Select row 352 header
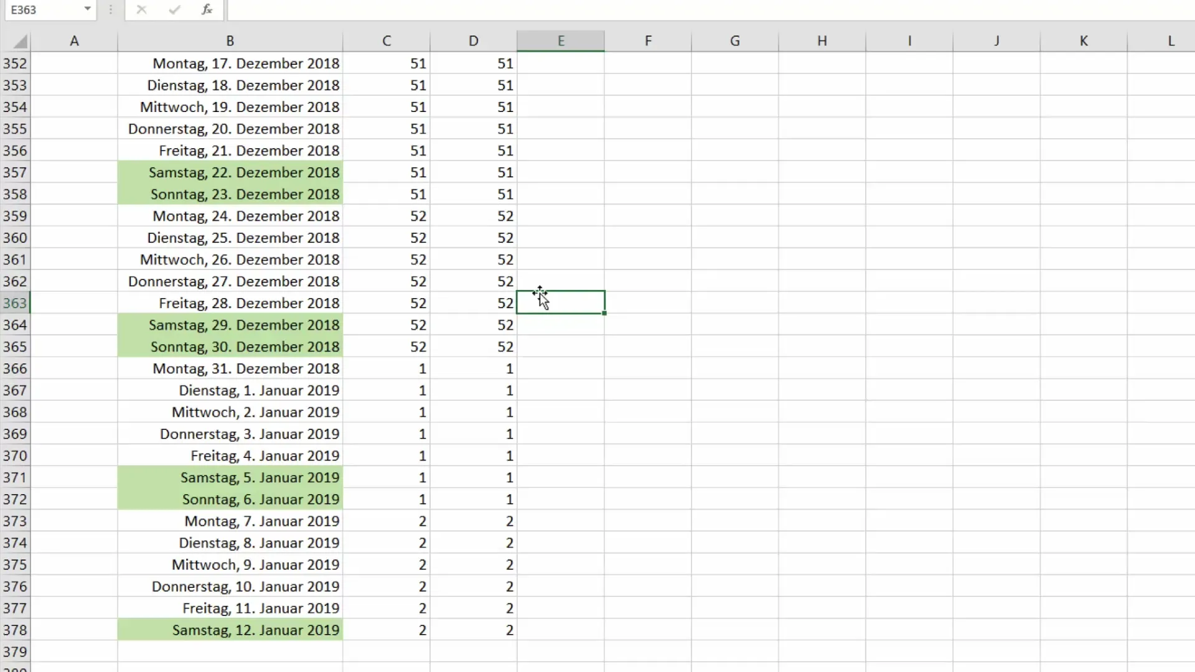 [15, 63]
